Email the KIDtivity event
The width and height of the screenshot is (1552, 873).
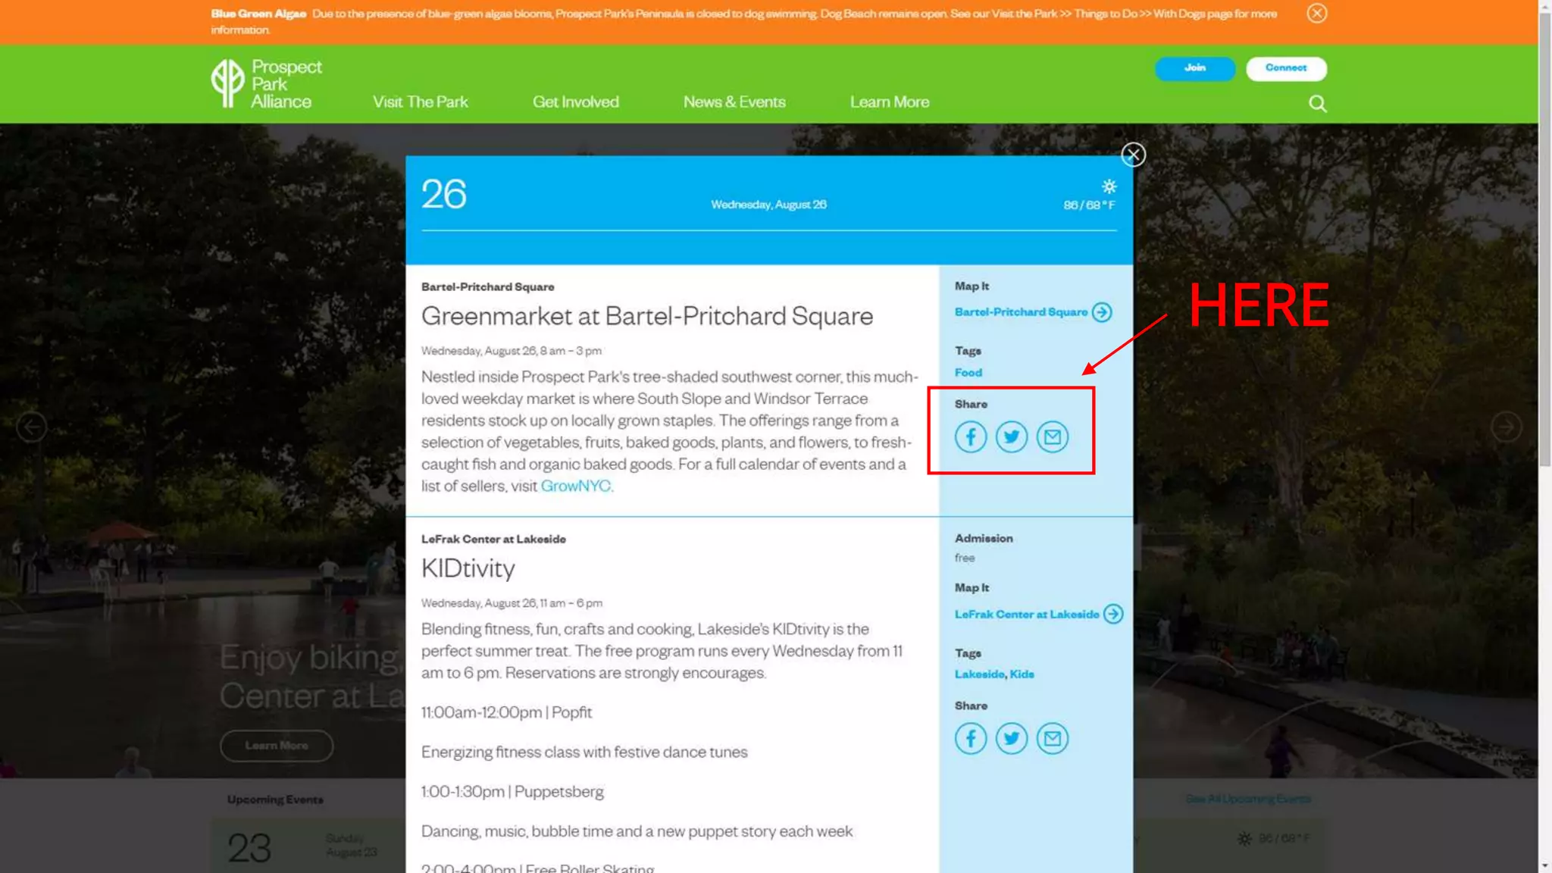coord(1052,738)
